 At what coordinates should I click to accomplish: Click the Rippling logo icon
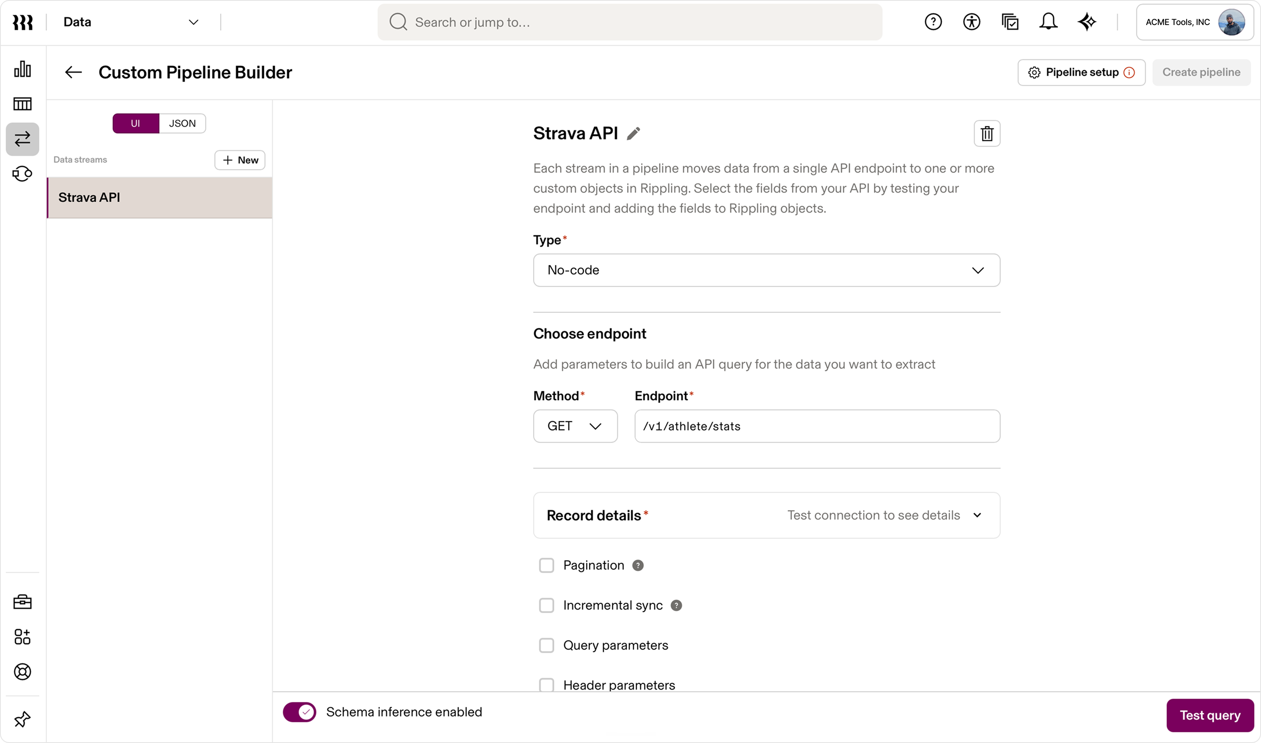tap(23, 22)
